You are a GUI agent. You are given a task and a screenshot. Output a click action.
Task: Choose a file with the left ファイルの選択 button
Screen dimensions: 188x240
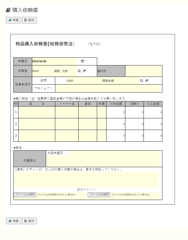[x=25, y=195]
